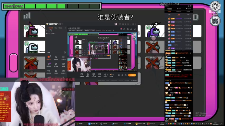
Task: Toggle the lock in the chat overlay header
Action: (189, 6)
